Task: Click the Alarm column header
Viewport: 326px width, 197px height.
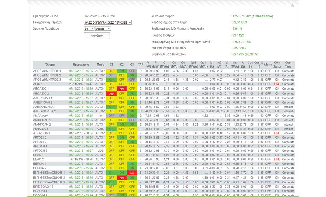Action: tap(268, 65)
